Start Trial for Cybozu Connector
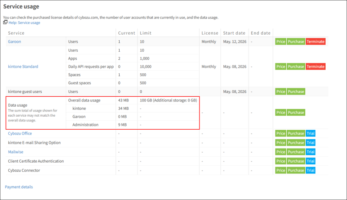The width and height of the screenshot is (347, 200). coord(311,170)
